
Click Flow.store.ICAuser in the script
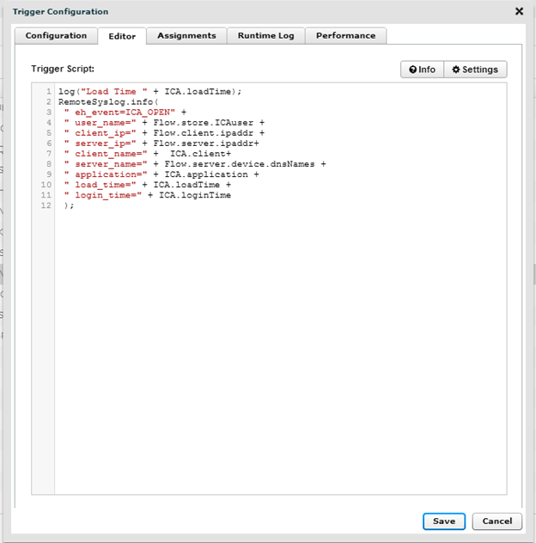[x=203, y=122]
